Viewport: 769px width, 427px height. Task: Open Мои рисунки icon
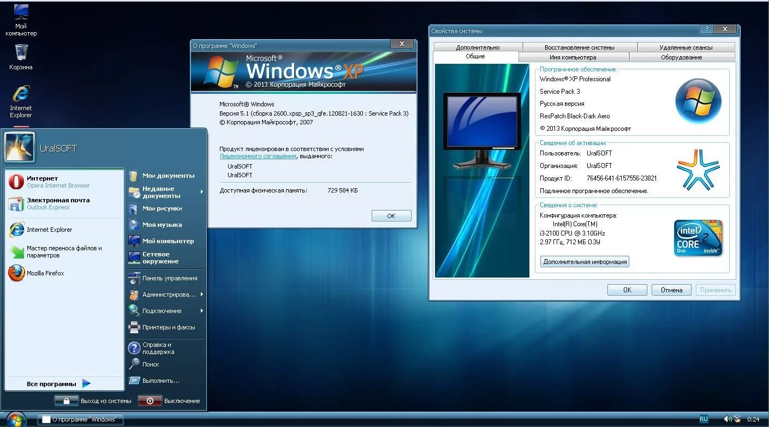pyautogui.click(x=134, y=208)
